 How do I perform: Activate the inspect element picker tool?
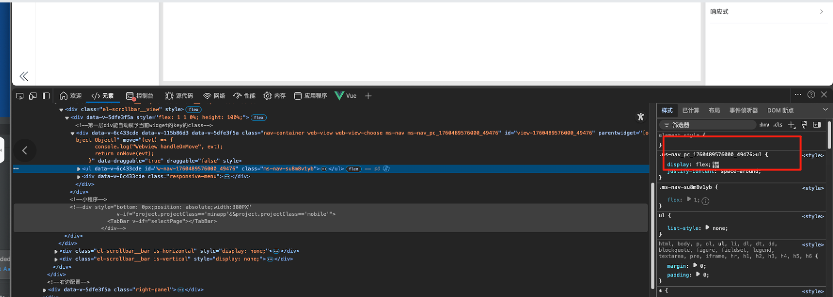tap(19, 96)
